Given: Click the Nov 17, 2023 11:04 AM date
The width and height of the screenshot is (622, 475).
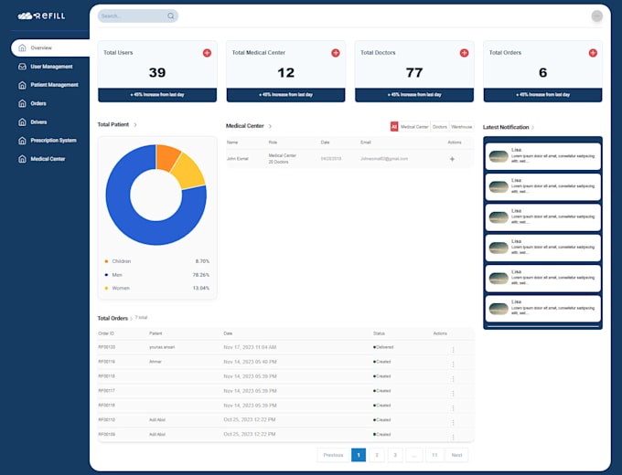Looking at the screenshot, I should 250,347.
